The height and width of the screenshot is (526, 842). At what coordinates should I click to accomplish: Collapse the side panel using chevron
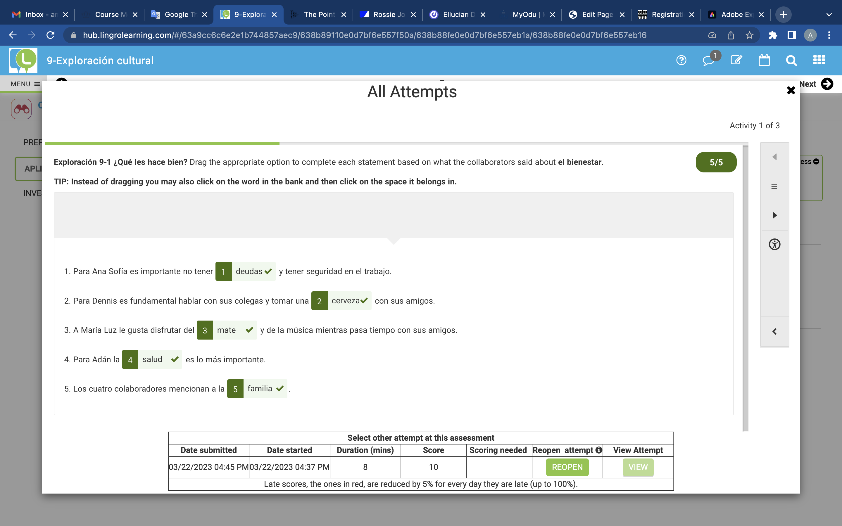click(x=774, y=332)
